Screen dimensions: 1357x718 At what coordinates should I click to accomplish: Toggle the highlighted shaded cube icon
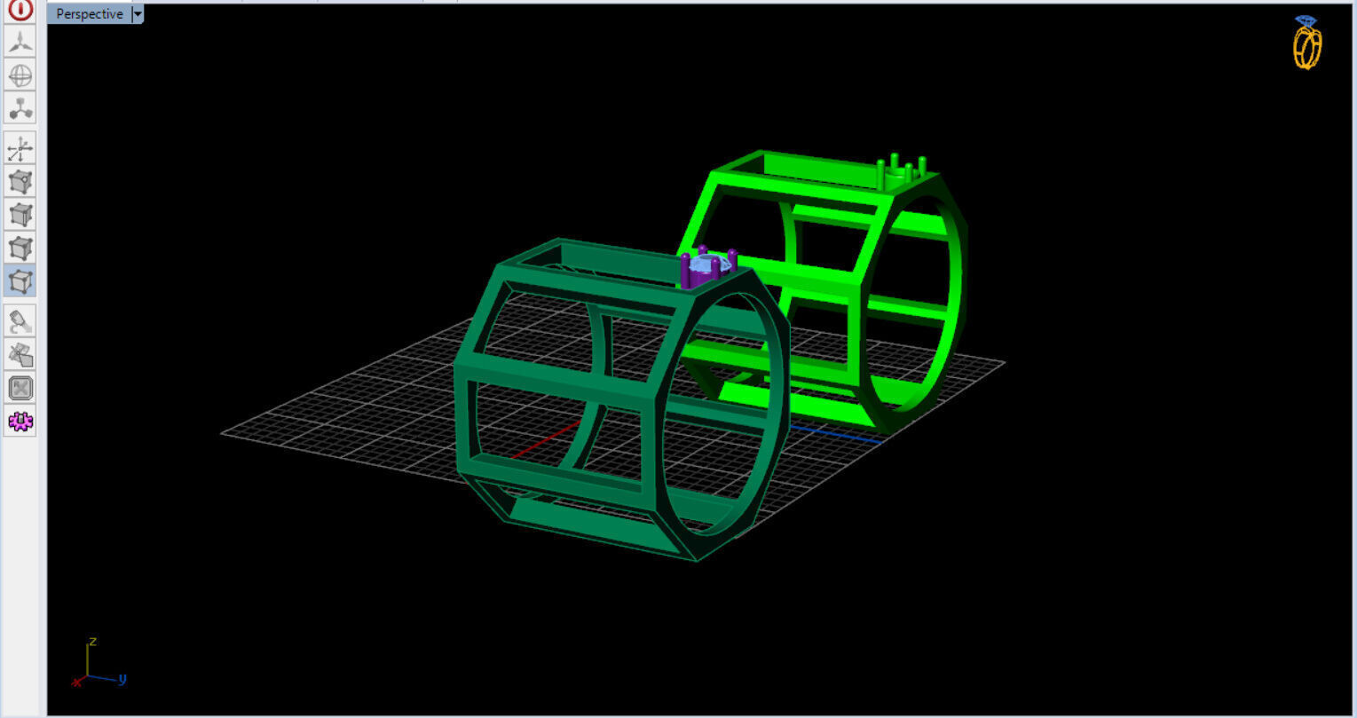[20, 281]
